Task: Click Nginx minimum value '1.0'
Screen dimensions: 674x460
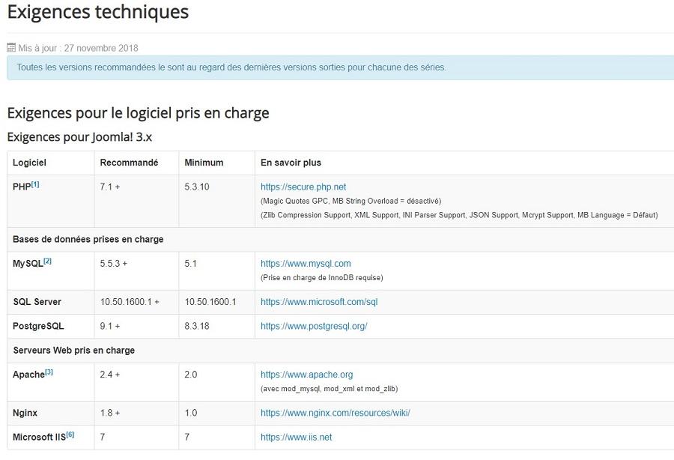Action: click(x=191, y=413)
